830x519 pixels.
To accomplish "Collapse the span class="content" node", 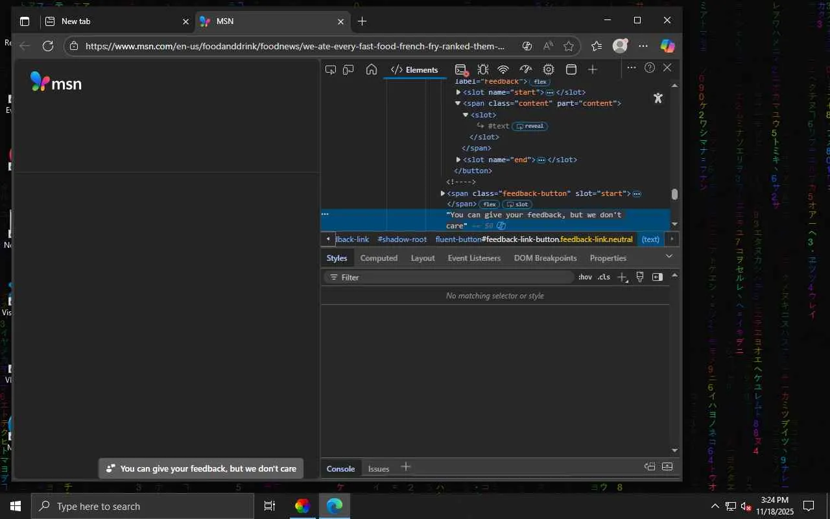I will point(458,103).
